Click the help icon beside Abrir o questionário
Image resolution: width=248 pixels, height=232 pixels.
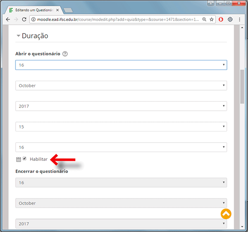tap(65, 54)
